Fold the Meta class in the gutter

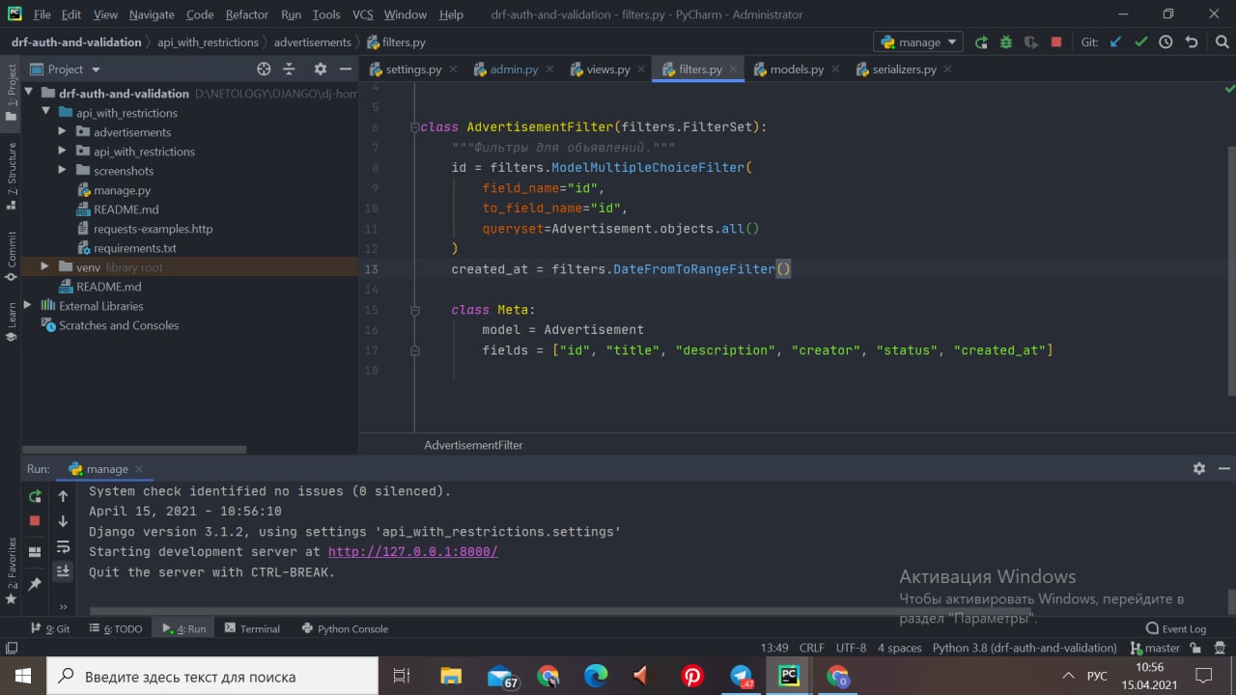[x=414, y=310]
